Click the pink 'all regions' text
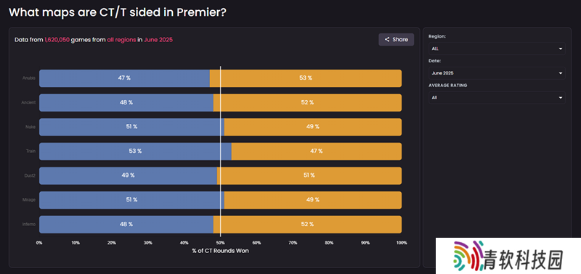This screenshot has height=274, width=581. point(121,40)
